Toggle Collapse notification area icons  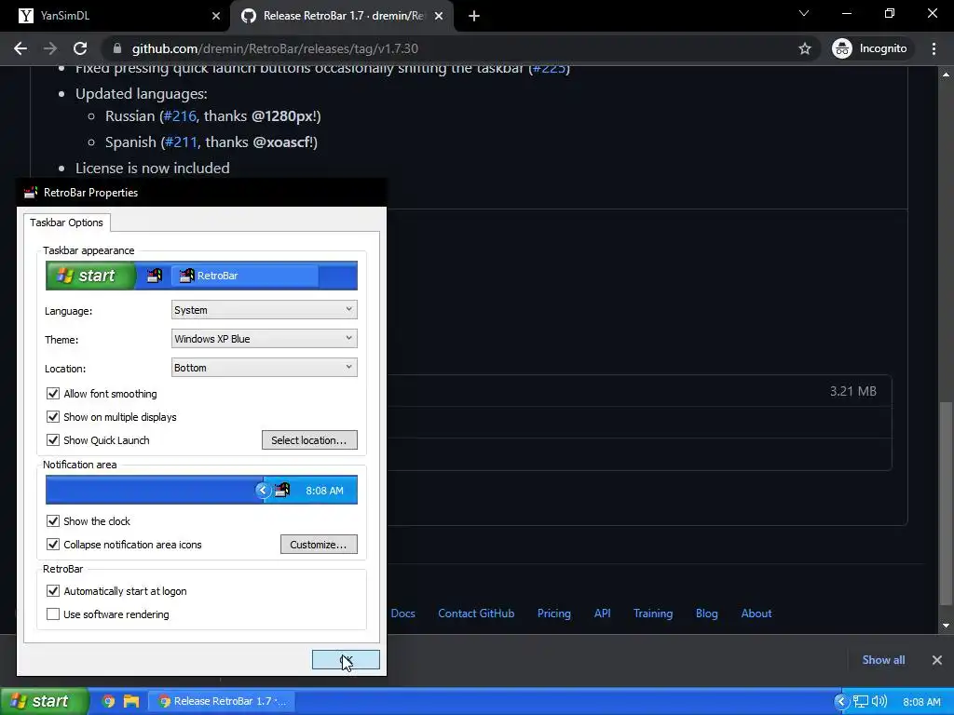53,544
